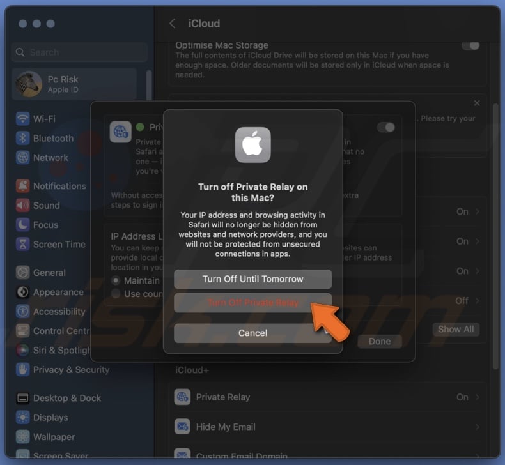This screenshot has height=465, width=505.
Task: Click the sidebar scrollbar
Action: (149, 85)
